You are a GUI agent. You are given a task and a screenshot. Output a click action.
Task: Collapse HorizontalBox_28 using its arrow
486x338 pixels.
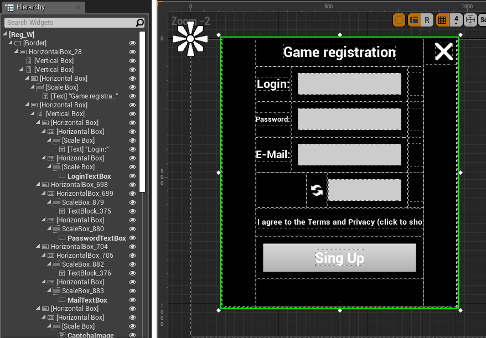(16, 52)
